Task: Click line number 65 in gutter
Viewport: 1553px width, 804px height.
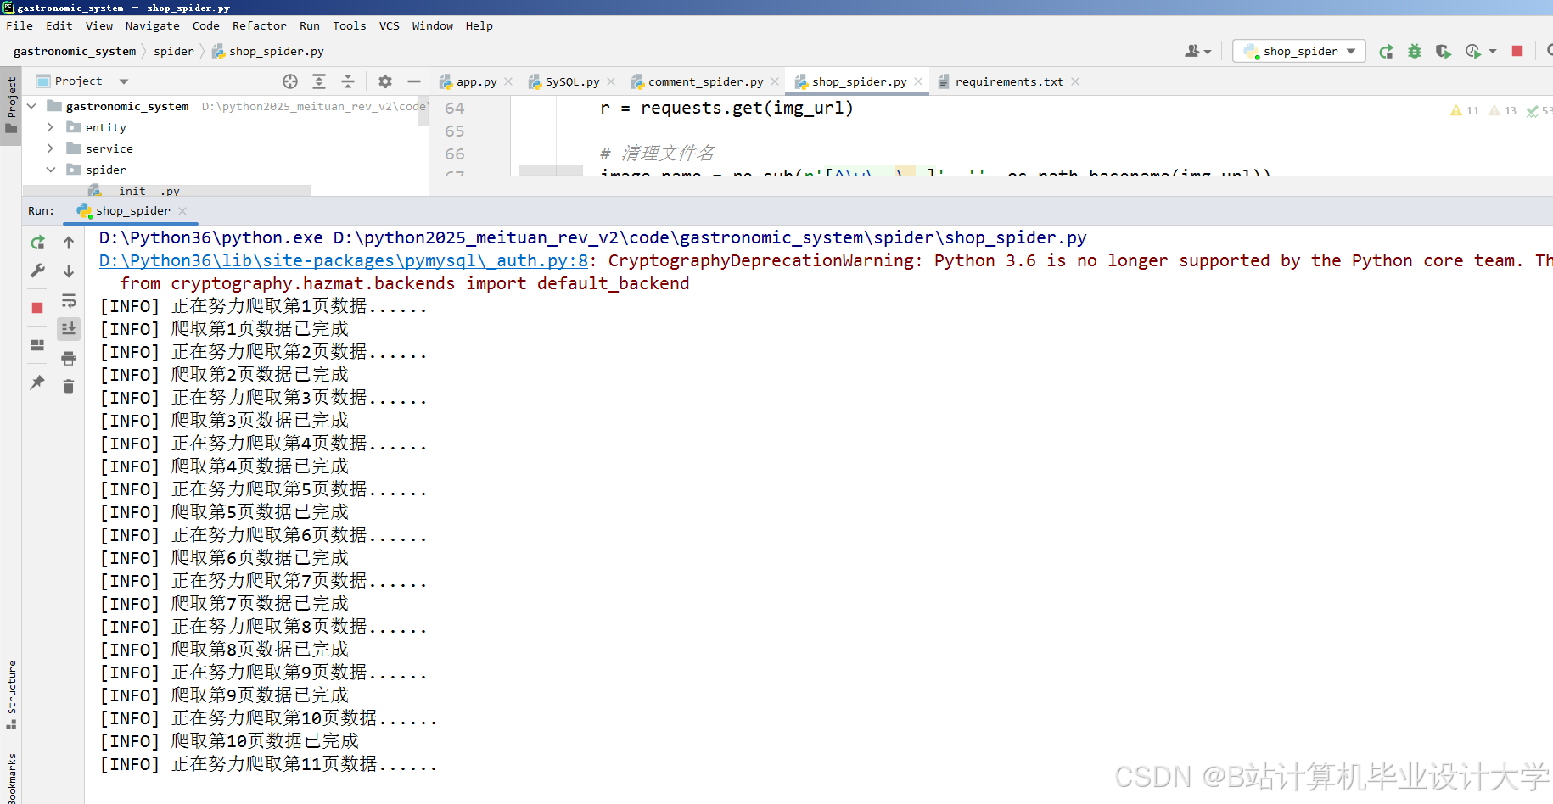Action: tap(455, 131)
